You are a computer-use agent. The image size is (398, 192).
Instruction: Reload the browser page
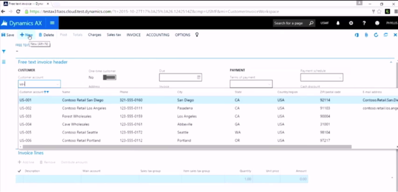click(x=18, y=11)
